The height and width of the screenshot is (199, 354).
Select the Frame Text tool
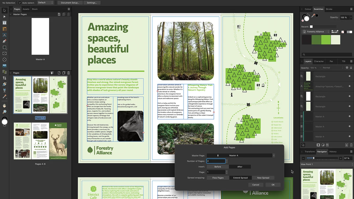coord(4,23)
